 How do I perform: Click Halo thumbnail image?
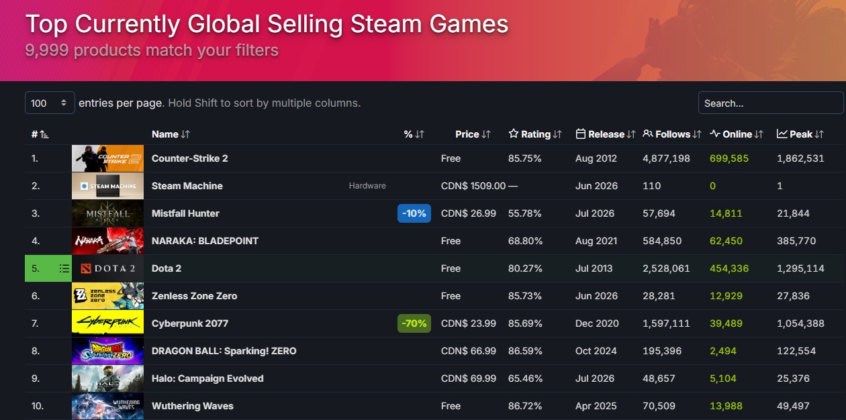click(107, 378)
